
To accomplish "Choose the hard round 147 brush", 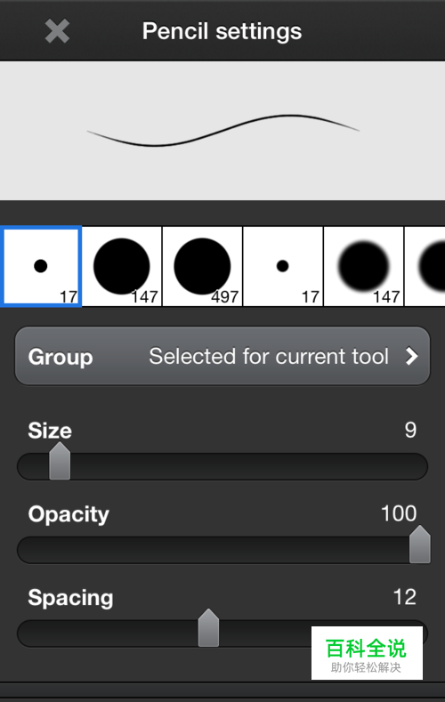I will 122,266.
